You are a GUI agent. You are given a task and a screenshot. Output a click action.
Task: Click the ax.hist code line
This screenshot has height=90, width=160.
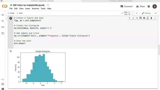click(x=33, y=28)
